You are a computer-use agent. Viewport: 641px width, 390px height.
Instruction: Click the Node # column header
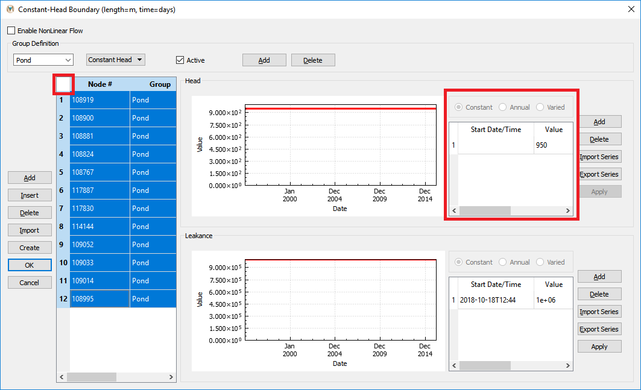pyautogui.click(x=100, y=84)
